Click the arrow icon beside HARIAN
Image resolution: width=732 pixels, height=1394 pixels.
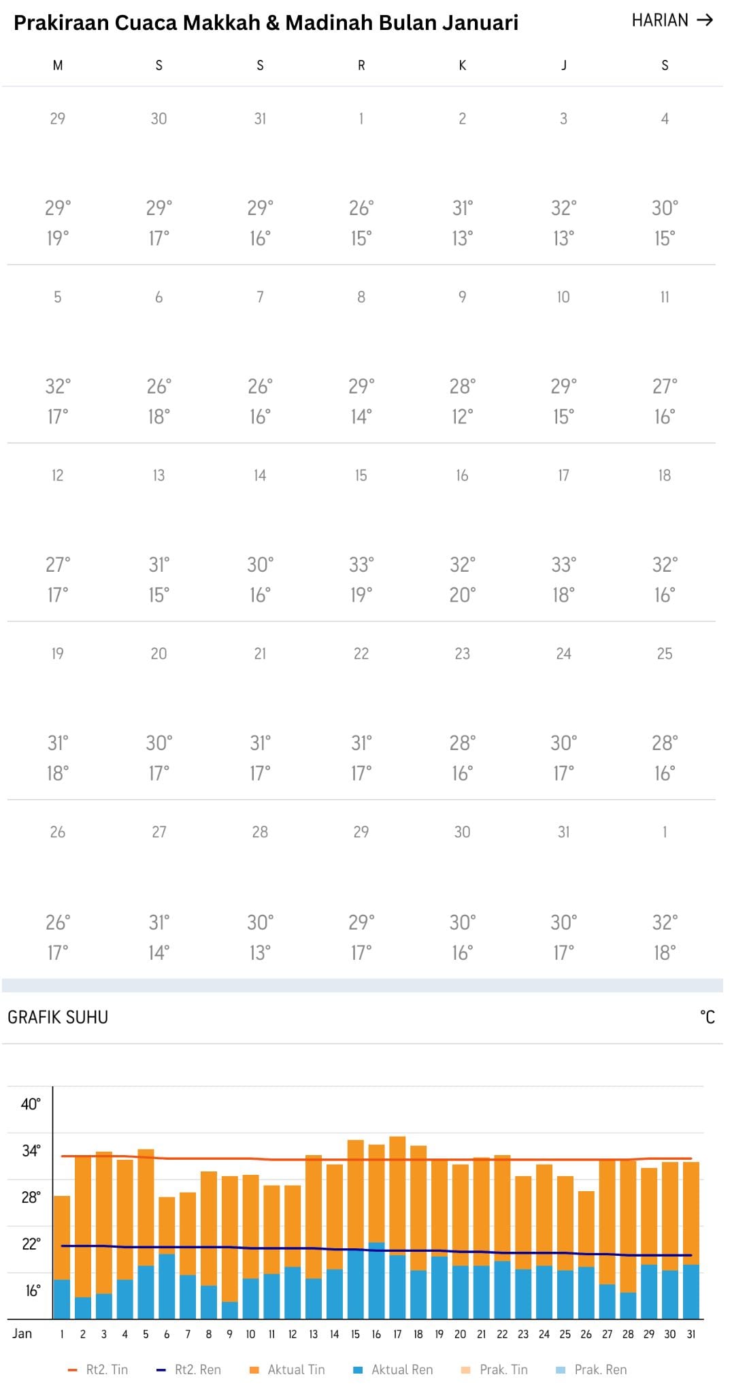[705, 20]
